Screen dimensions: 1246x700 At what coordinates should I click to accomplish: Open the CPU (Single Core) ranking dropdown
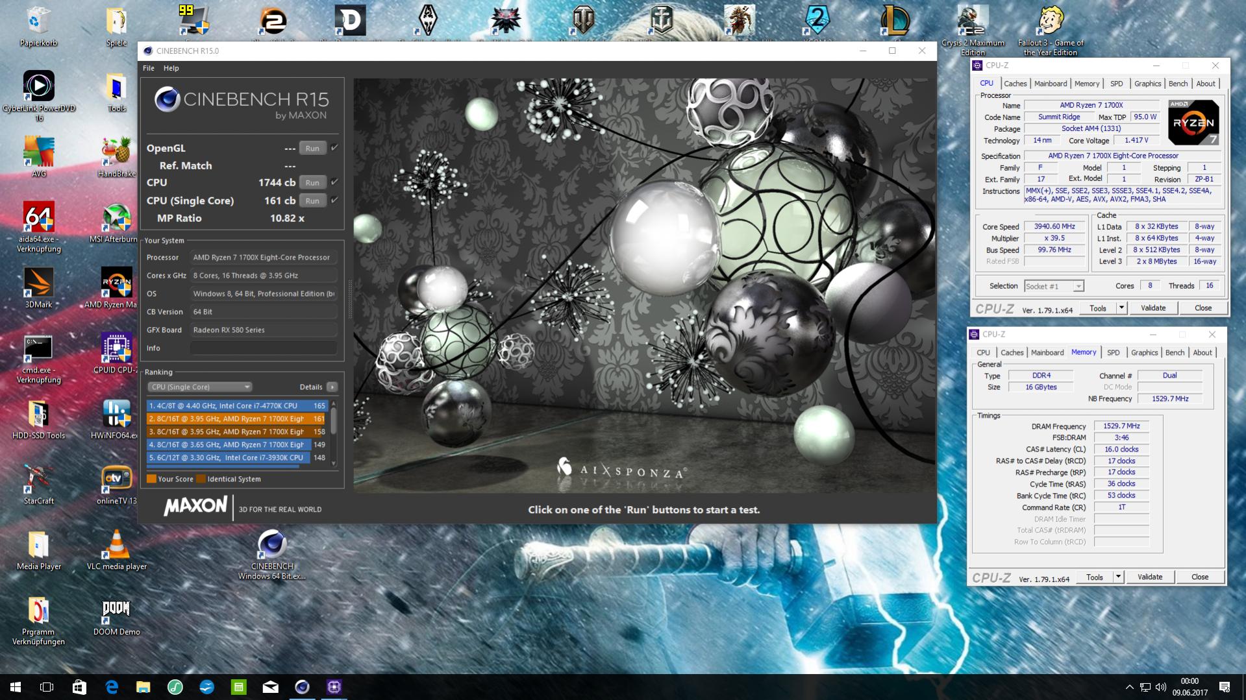(x=199, y=387)
